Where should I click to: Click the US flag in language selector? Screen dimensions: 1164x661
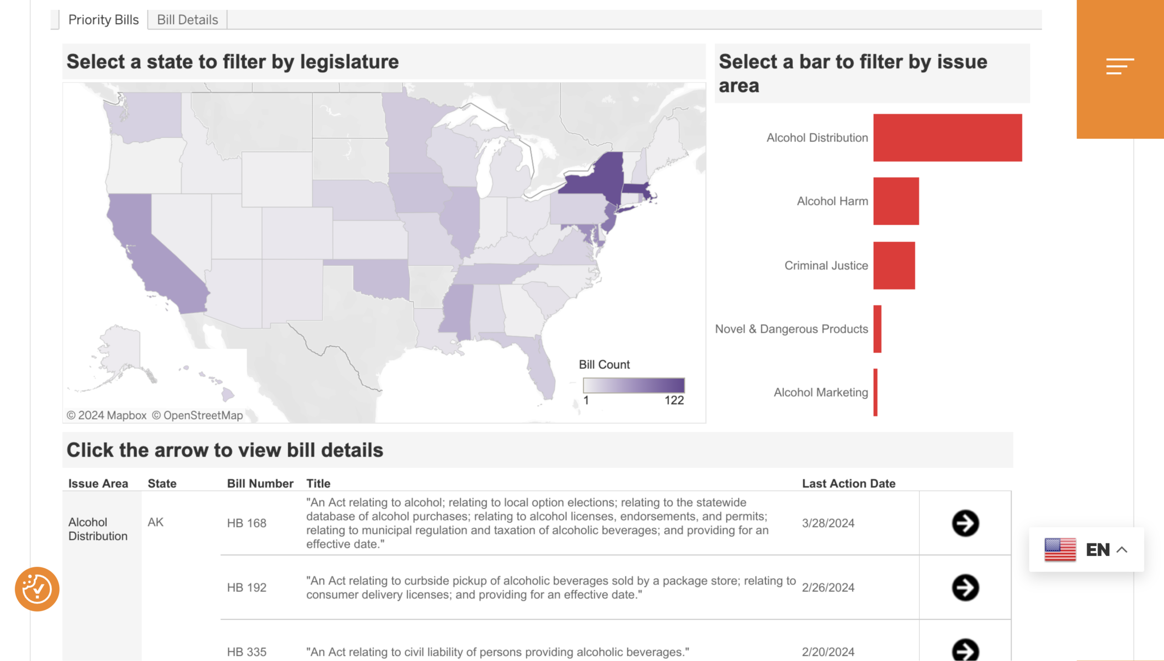(1059, 550)
